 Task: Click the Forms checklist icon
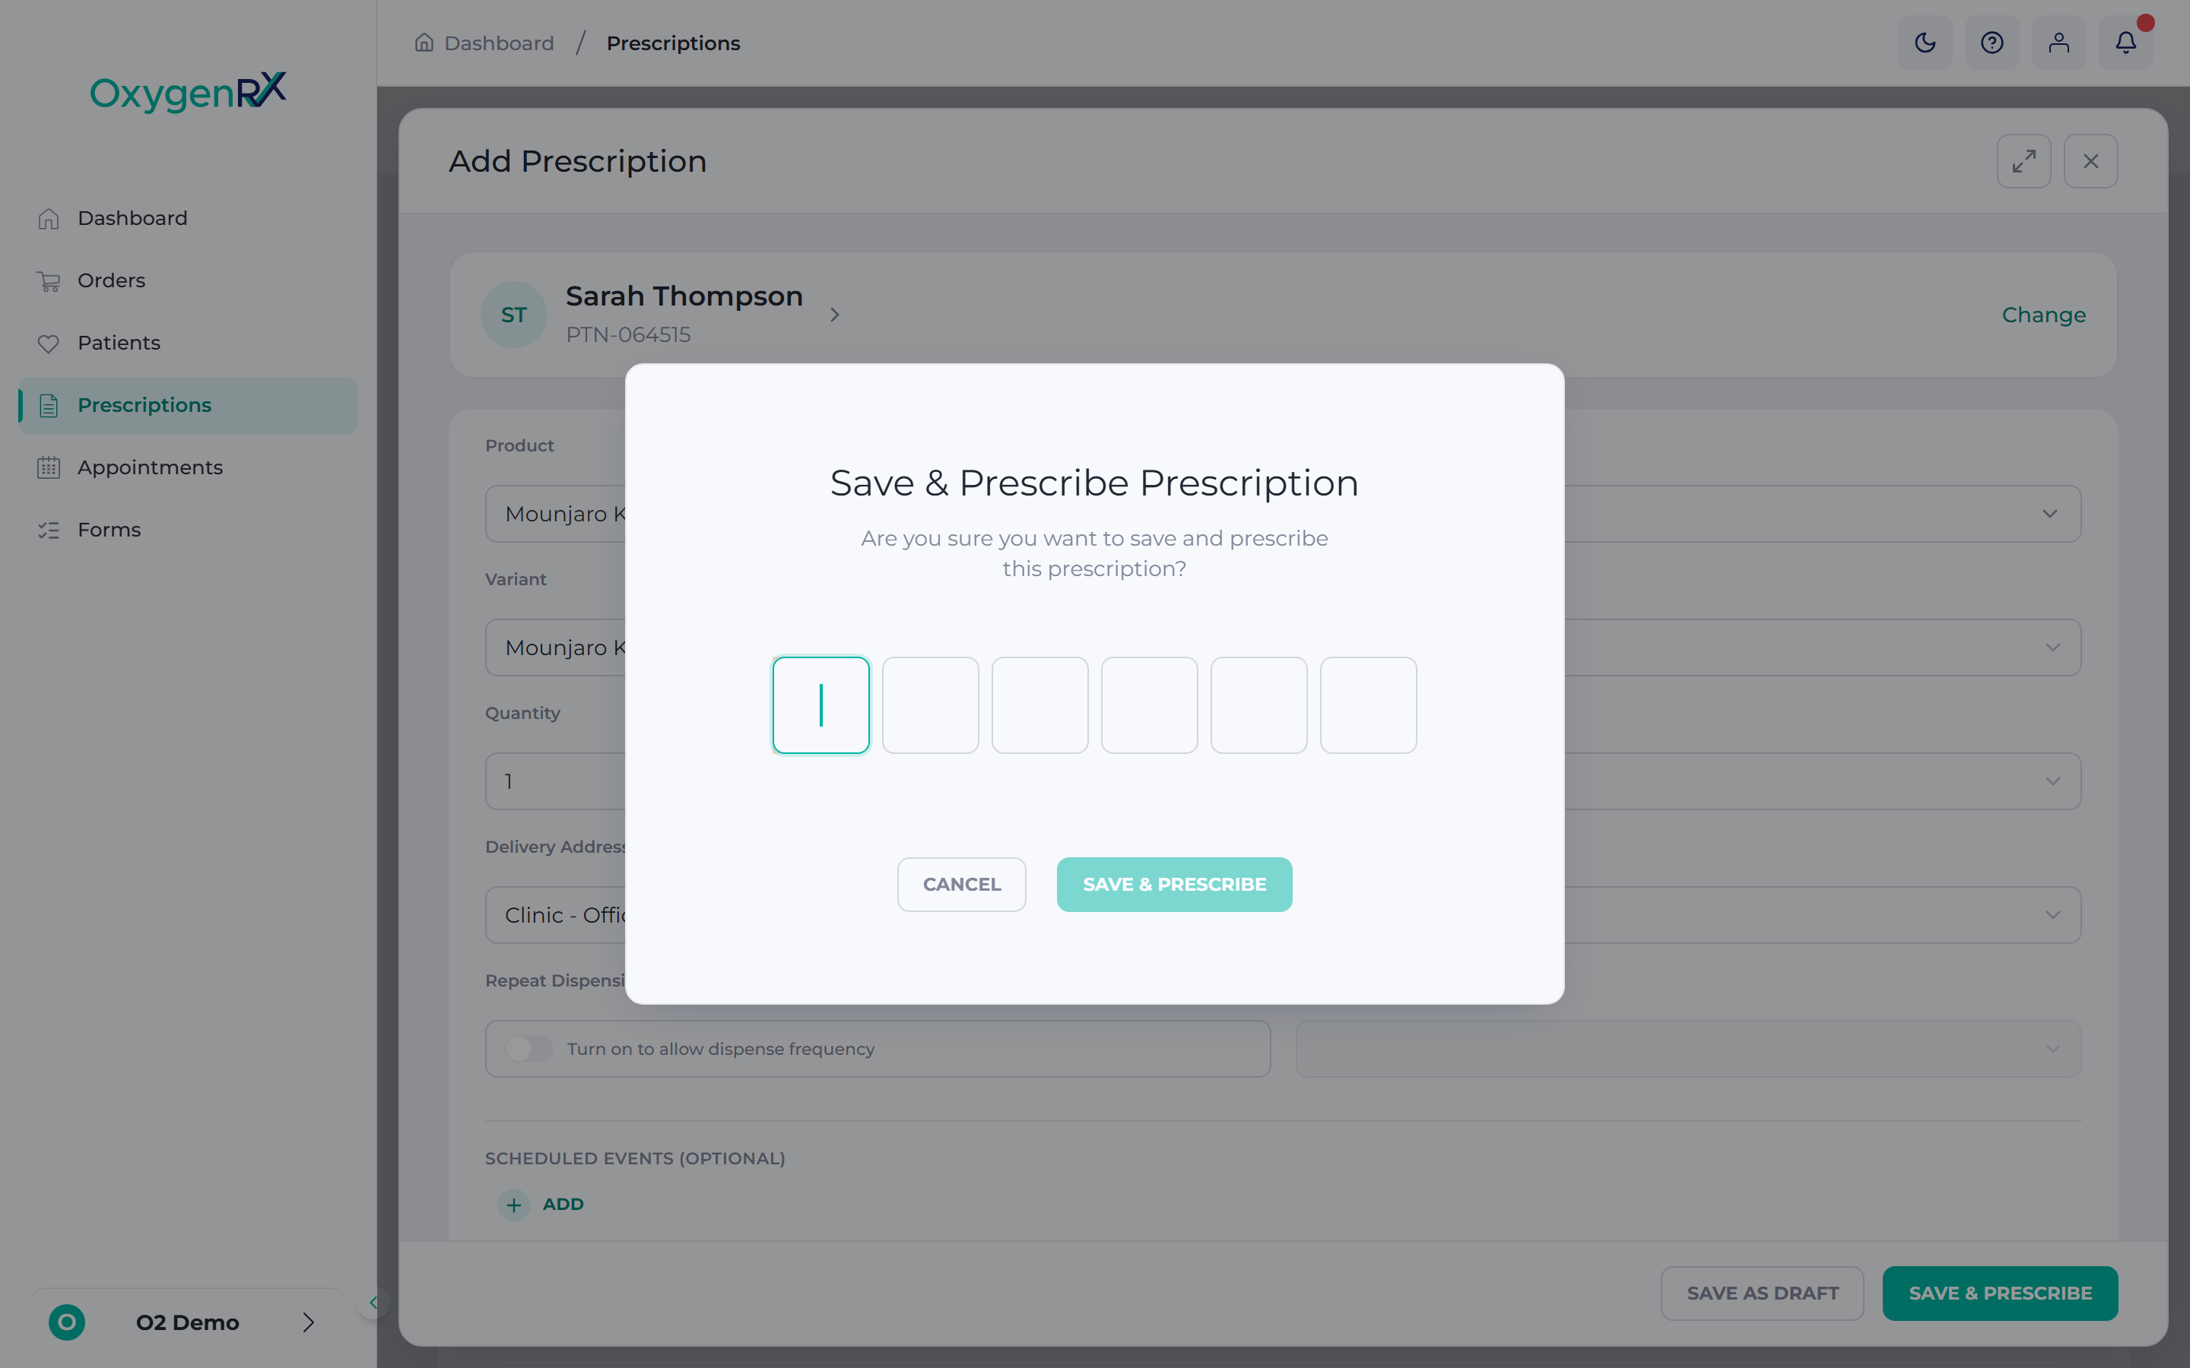(49, 530)
